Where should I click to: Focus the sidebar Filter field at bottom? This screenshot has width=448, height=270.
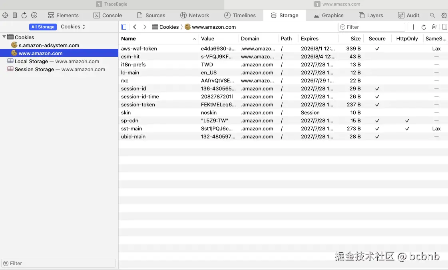pyautogui.click(x=59, y=264)
